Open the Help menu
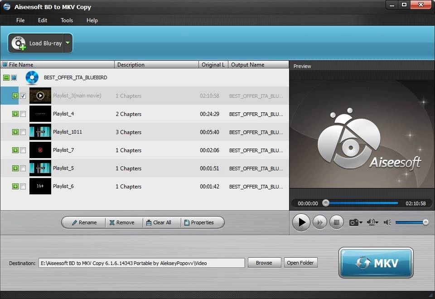The height and width of the screenshot is (299, 435). point(92,20)
